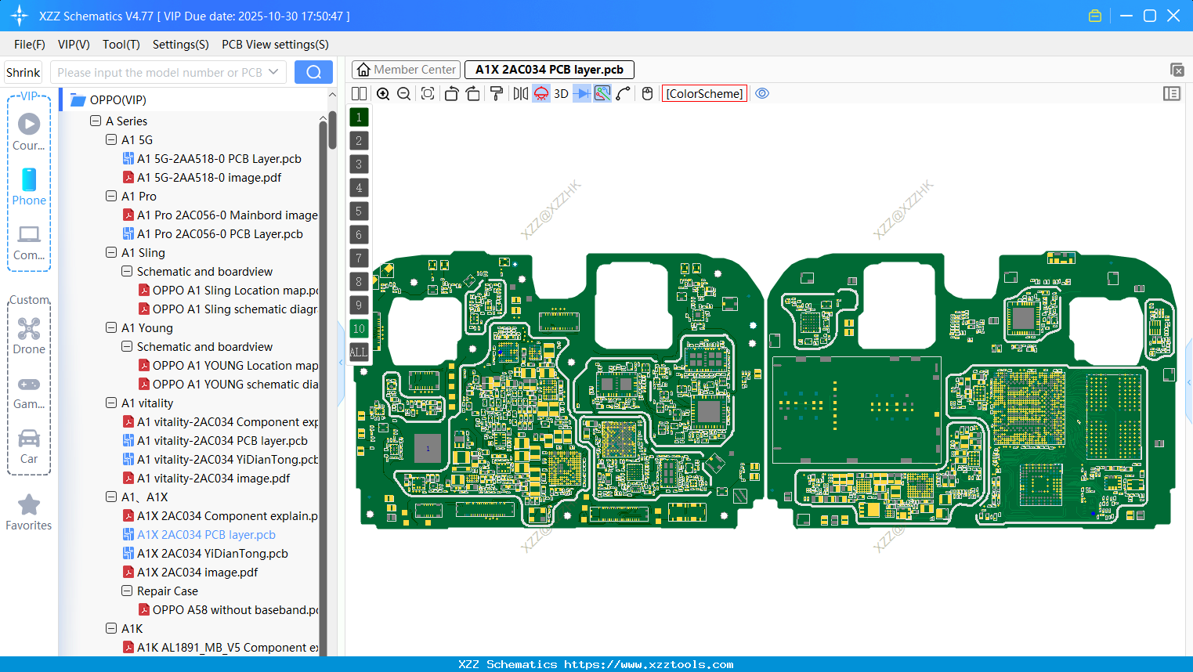This screenshot has height=672, width=1193.
Task: Collapse the A Series folder
Action: coord(96,121)
